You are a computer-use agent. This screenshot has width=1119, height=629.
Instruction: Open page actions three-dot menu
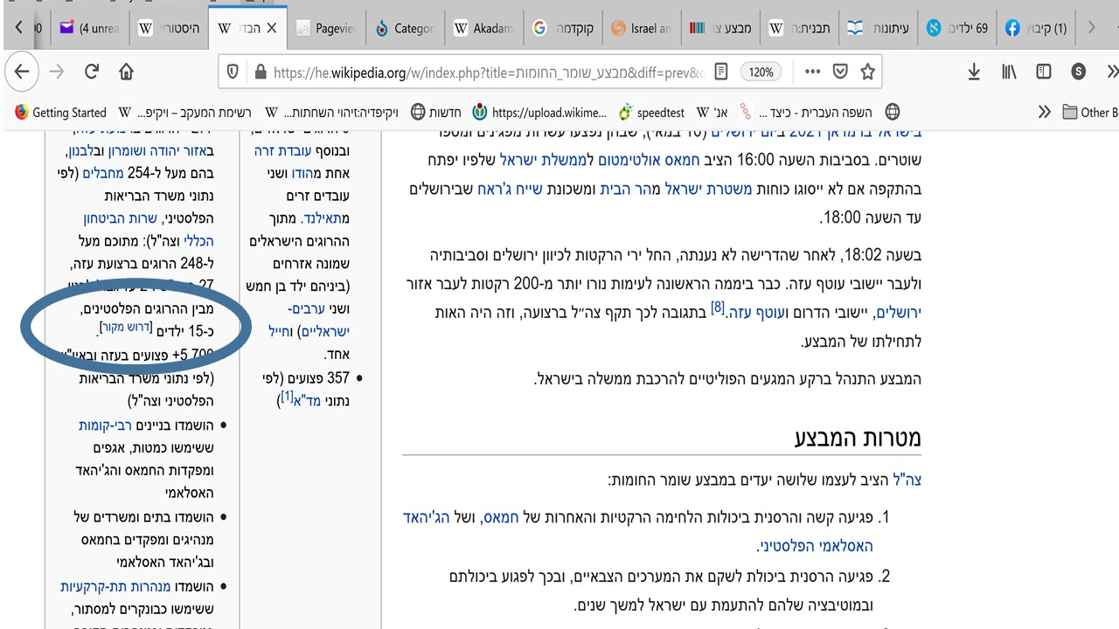tap(812, 73)
